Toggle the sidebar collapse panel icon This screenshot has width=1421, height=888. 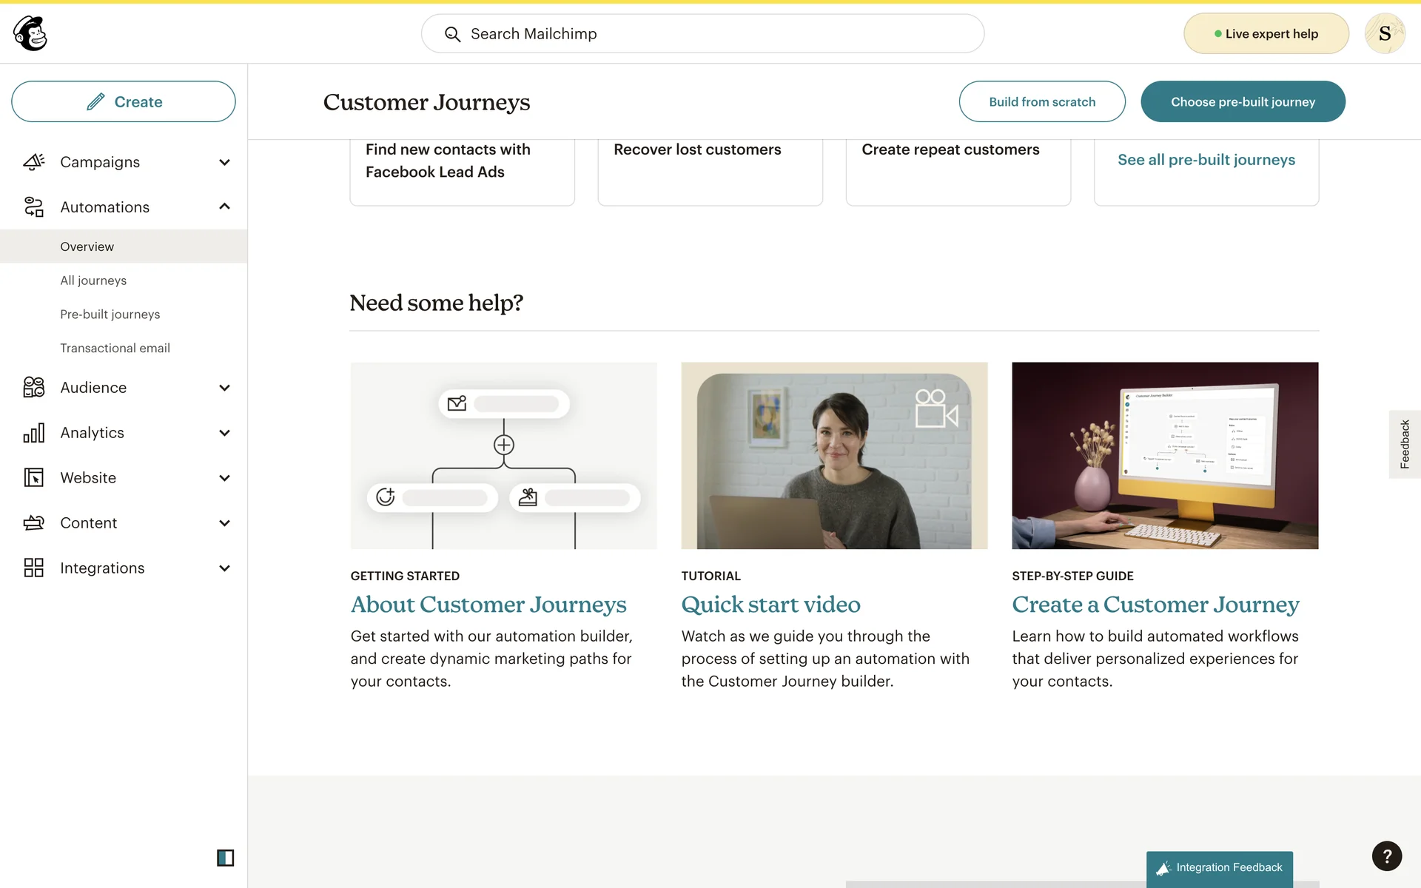(x=225, y=858)
